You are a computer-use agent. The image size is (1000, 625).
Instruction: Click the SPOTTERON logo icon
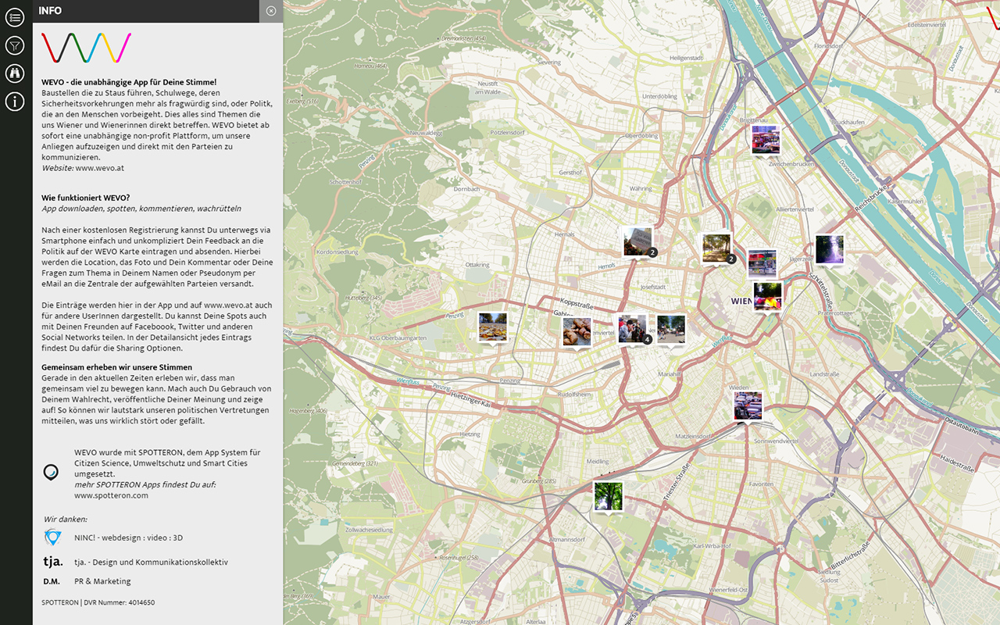pos(51,472)
